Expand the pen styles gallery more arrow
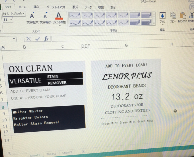Screen dimensions: 194x157 click(x=154, y=23)
